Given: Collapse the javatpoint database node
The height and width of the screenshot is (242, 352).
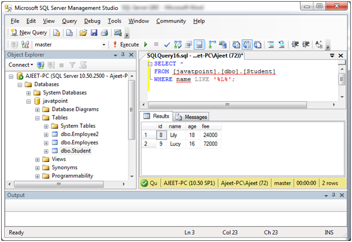Looking at the screenshot, I should pyautogui.click(x=29, y=101).
